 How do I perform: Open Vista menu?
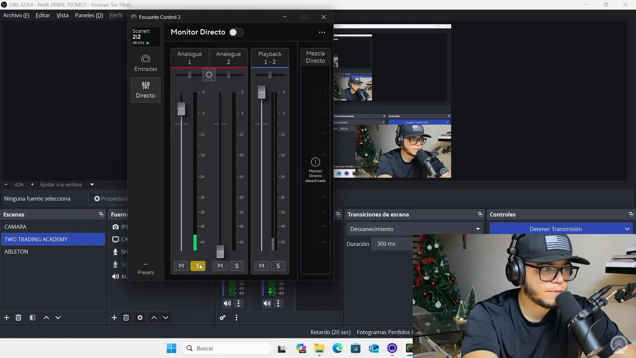tap(63, 15)
